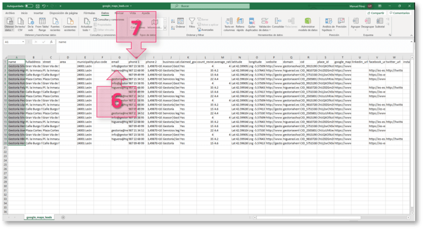
Task: Open the Comentarios button
Action: point(400,13)
